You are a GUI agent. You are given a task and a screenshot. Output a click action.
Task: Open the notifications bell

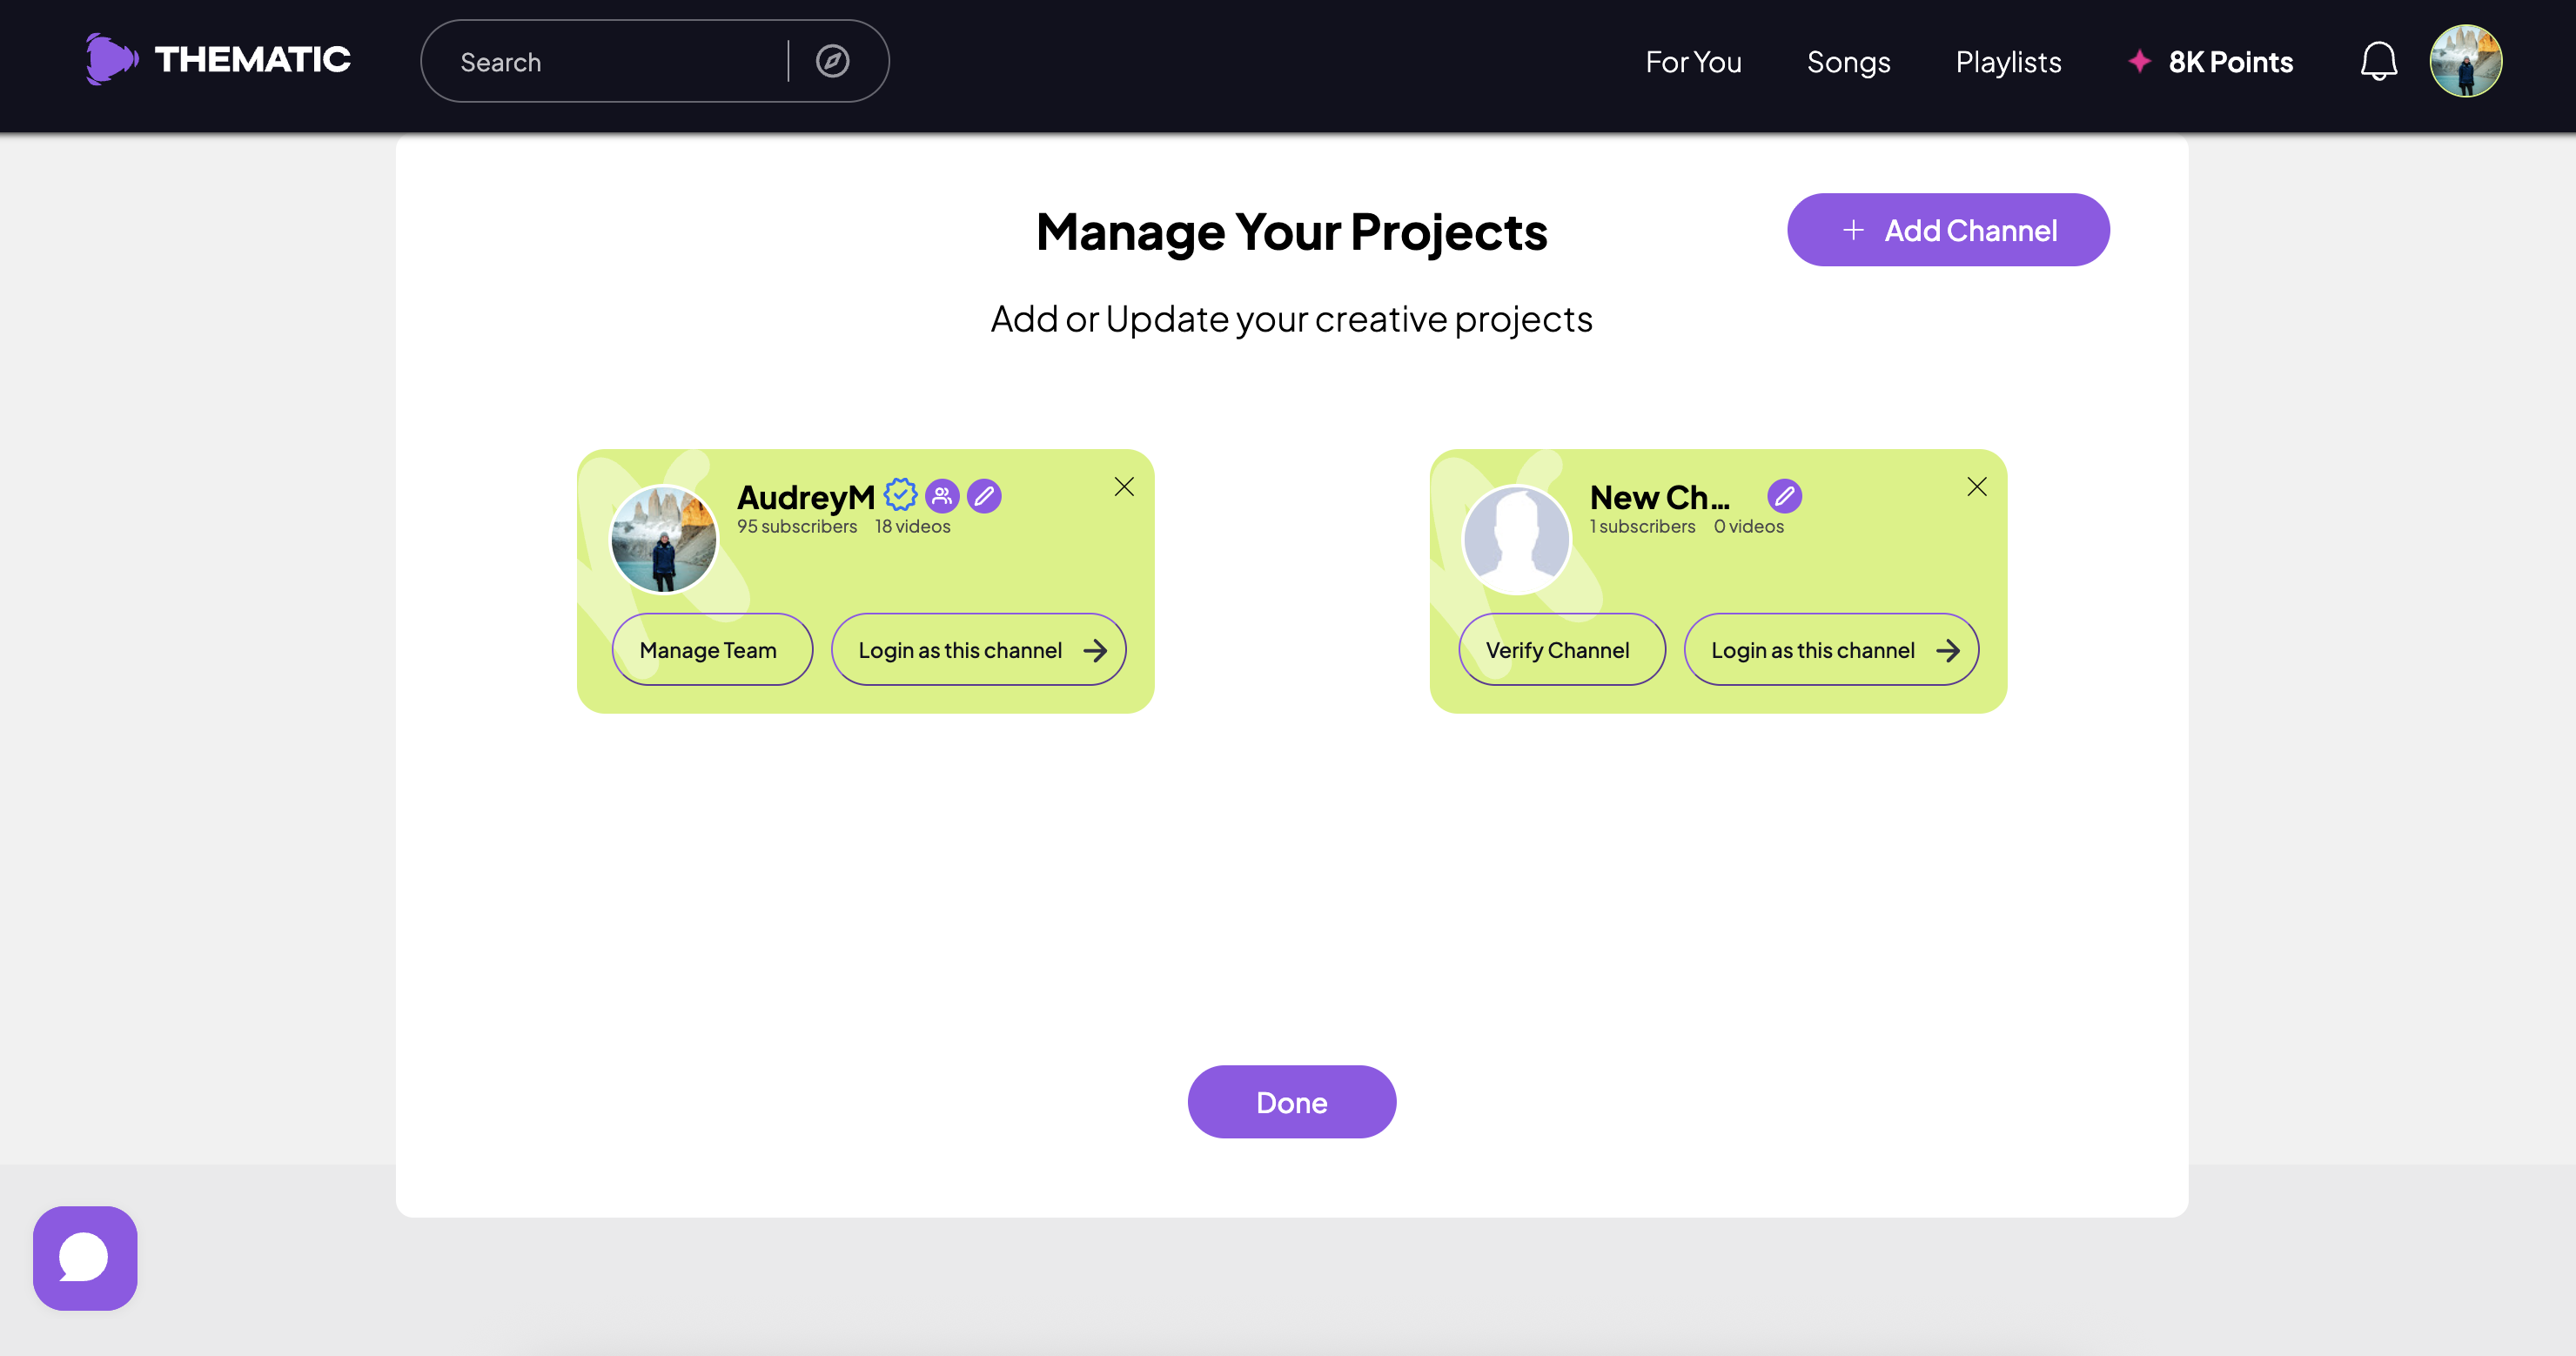click(2378, 62)
